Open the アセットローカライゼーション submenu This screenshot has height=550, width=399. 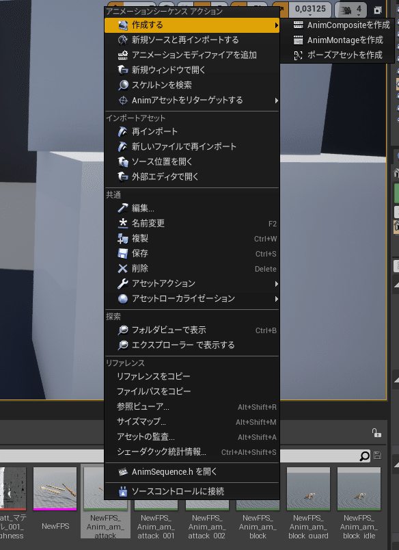[x=191, y=298]
